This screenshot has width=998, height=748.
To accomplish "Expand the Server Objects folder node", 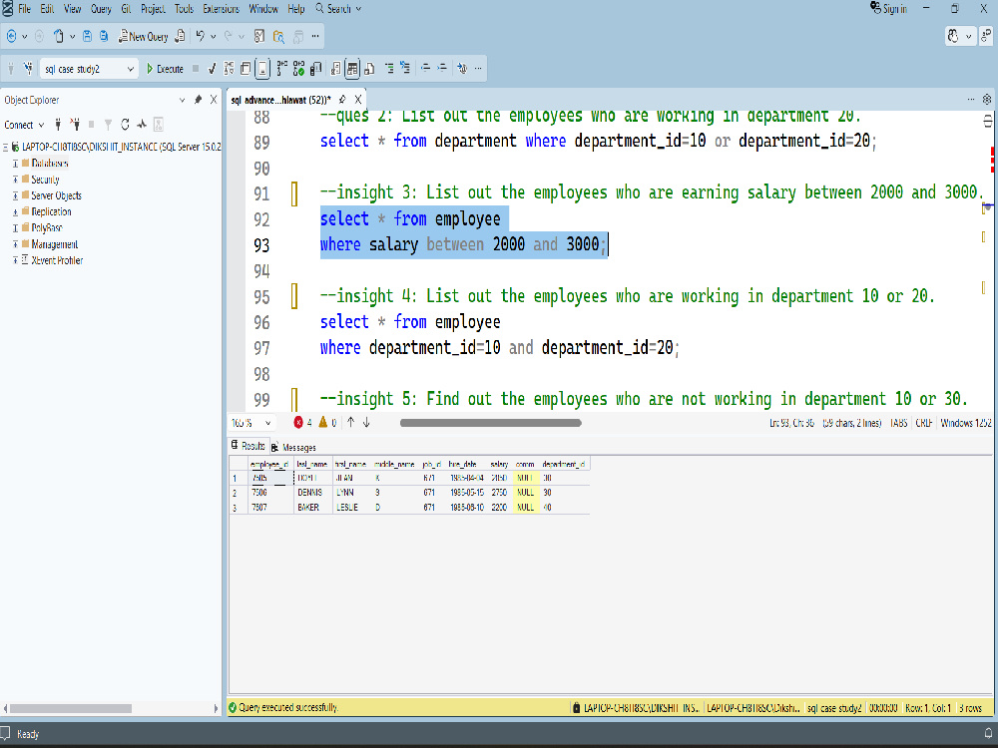I will point(15,195).
